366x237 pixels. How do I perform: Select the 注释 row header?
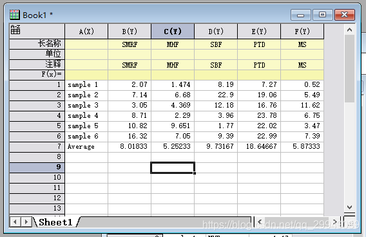37,64
